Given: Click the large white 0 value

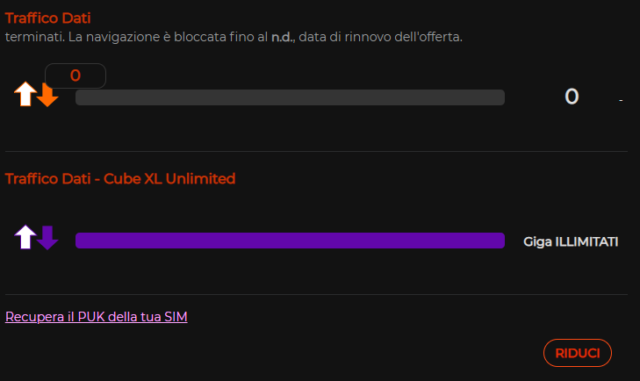Looking at the screenshot, I should point(572,97).
